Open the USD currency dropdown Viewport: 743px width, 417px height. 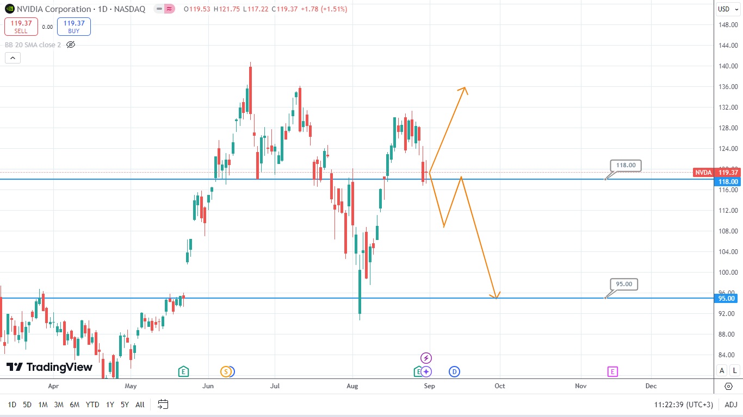tap(728, 9)
